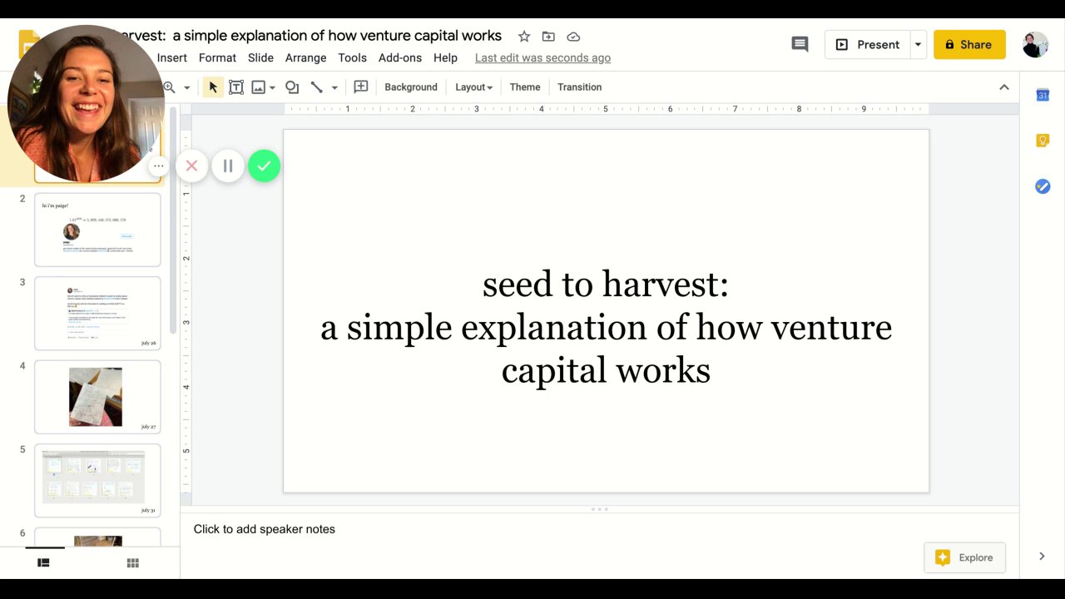The image size is (1065, 599).
Task: Open the Insert menu
Action: 172,57
